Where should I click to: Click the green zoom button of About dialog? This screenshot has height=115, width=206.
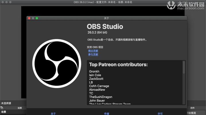[37, 18]
